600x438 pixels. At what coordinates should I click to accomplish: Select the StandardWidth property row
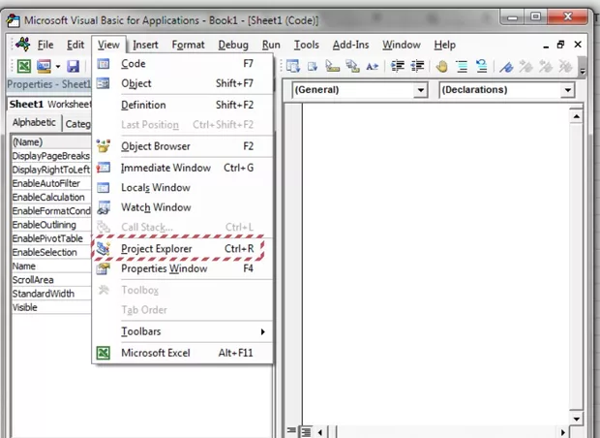51,294
